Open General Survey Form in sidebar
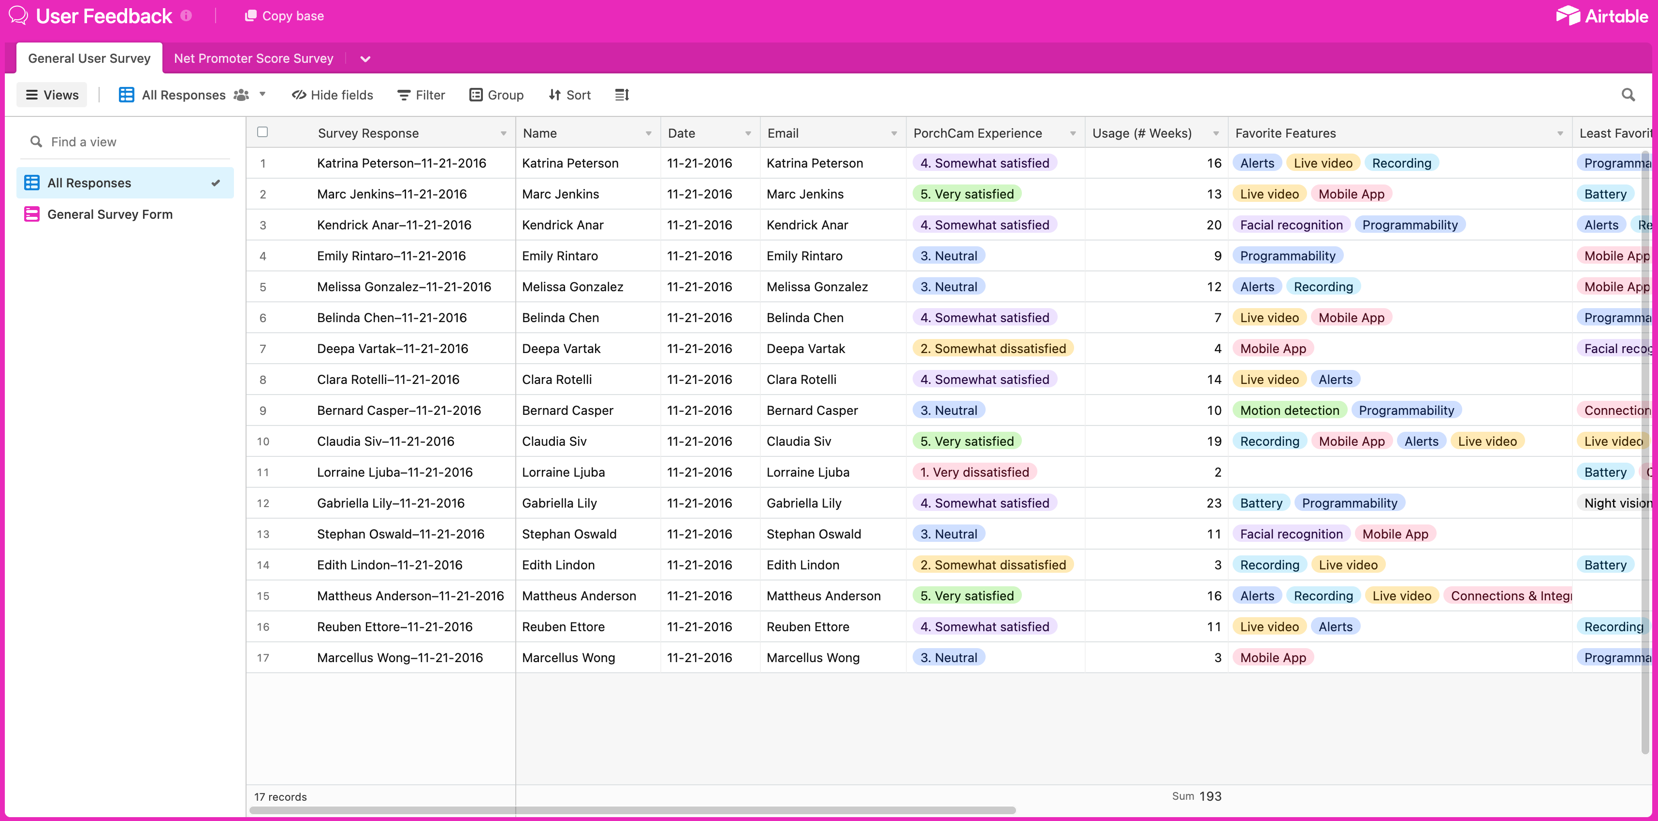 [109, 213]
